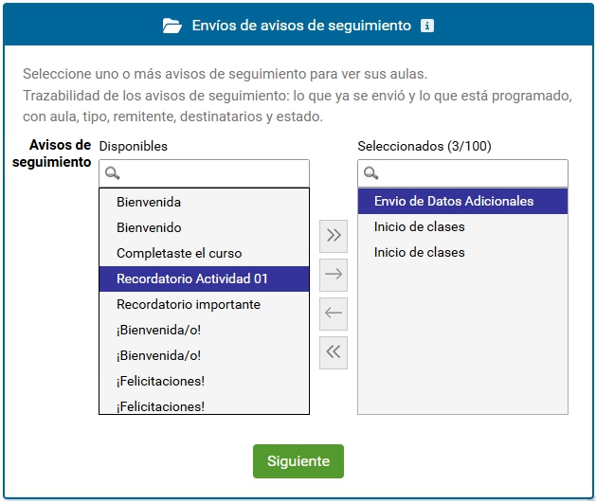
Task: Click the info icon beside the title
Action: (x=426, y=26)
